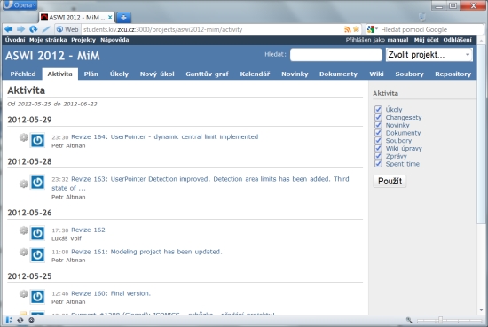The height and width of the screenshot is (327, 488).
Task: Click the Web globe badge in address bar
Action: click(x=67, y=29)
